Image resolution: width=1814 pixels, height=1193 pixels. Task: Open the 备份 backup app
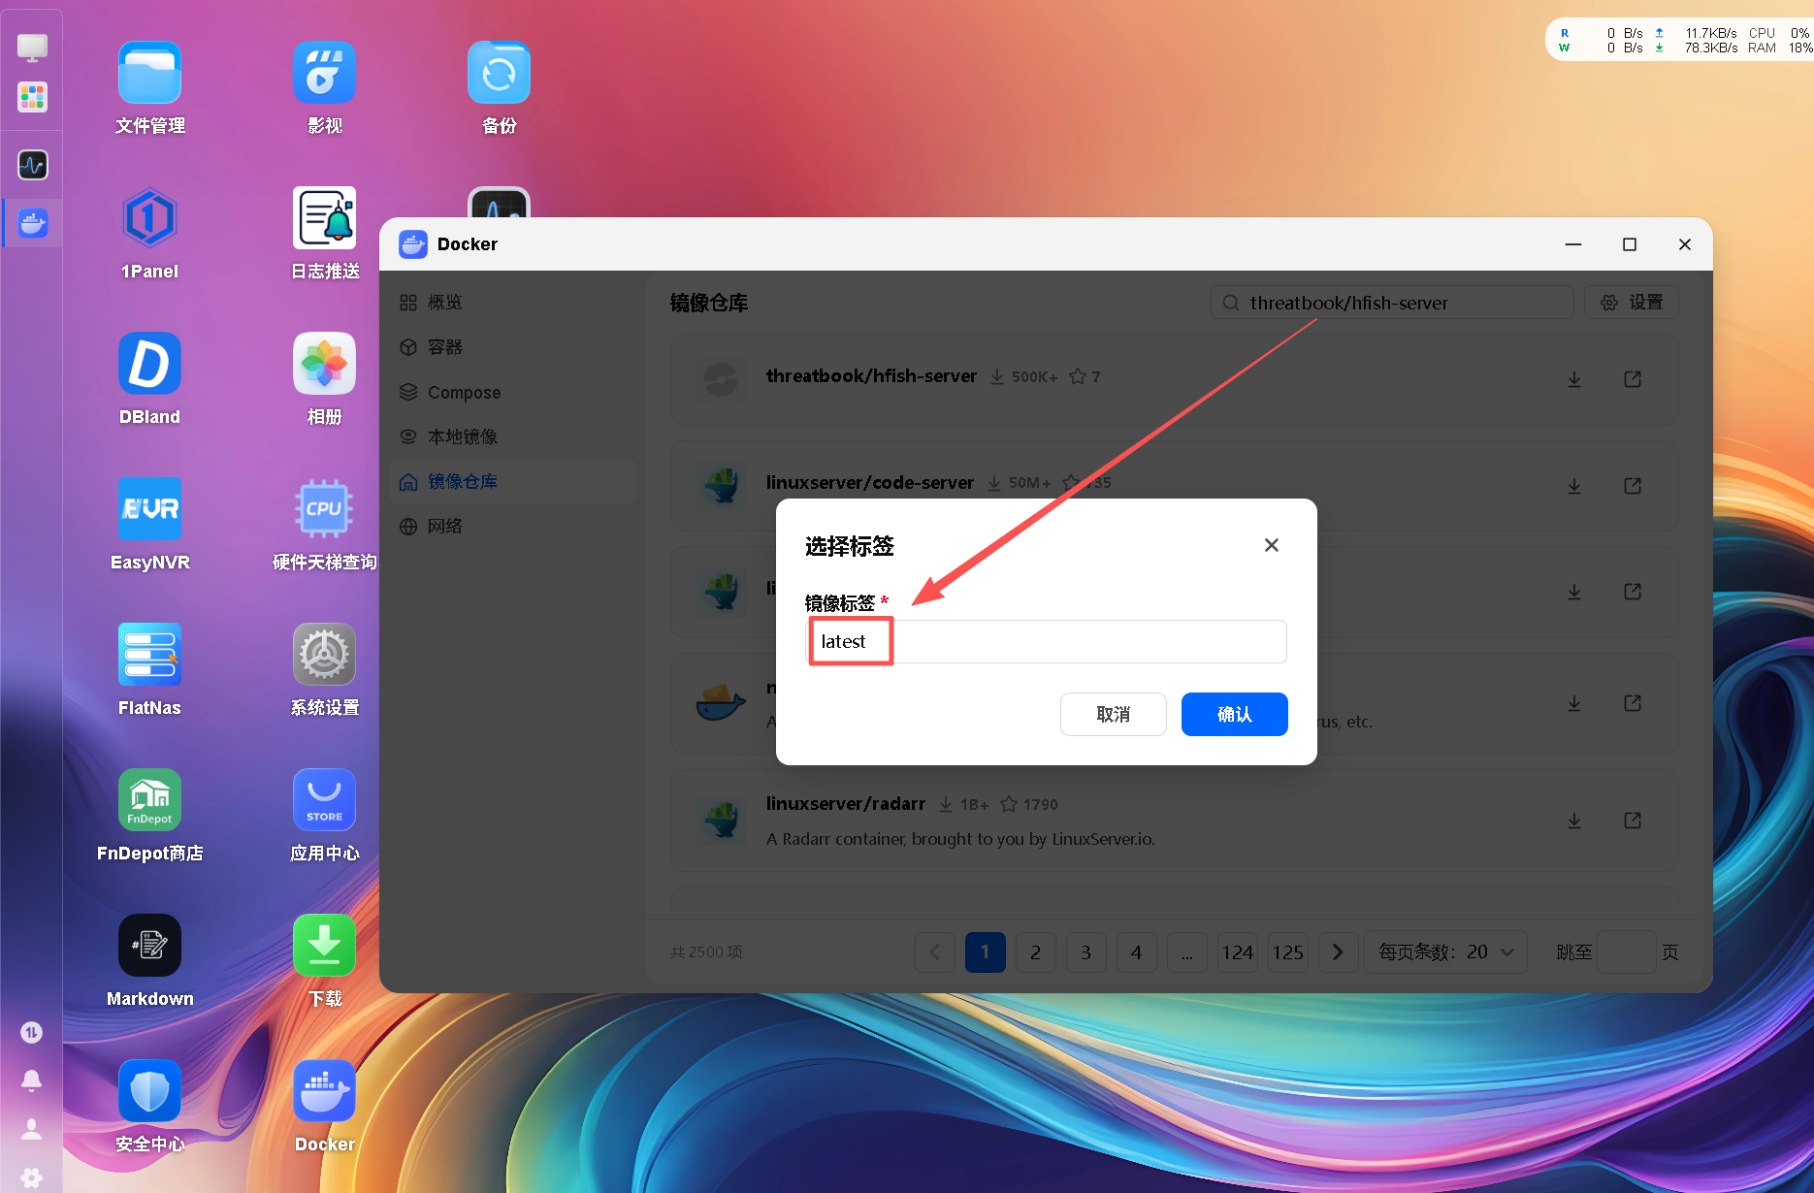[499, 73]
